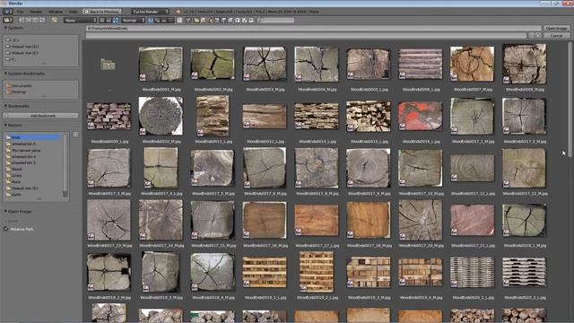Sort files by size
Screen dimensions: 574x323
[x=170, y=20]
